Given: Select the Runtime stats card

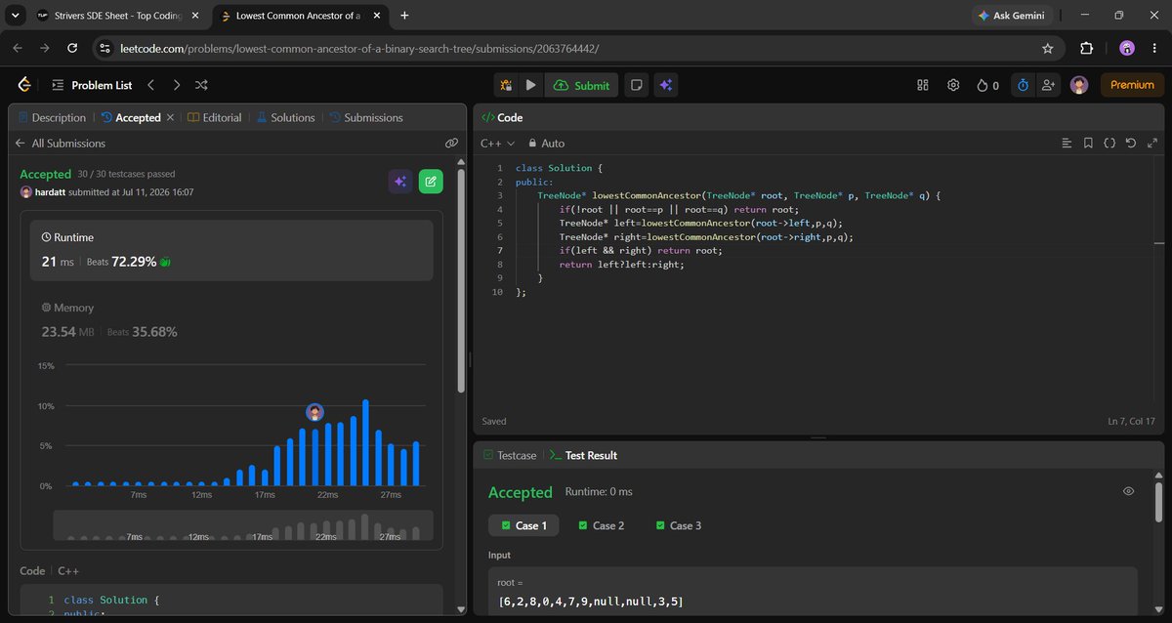Looking at the screenshot, I should coord(231,251).
